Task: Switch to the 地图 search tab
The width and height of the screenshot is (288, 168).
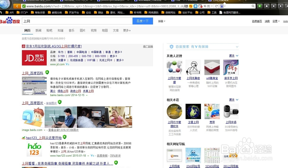Action: [x=105, y=30]
